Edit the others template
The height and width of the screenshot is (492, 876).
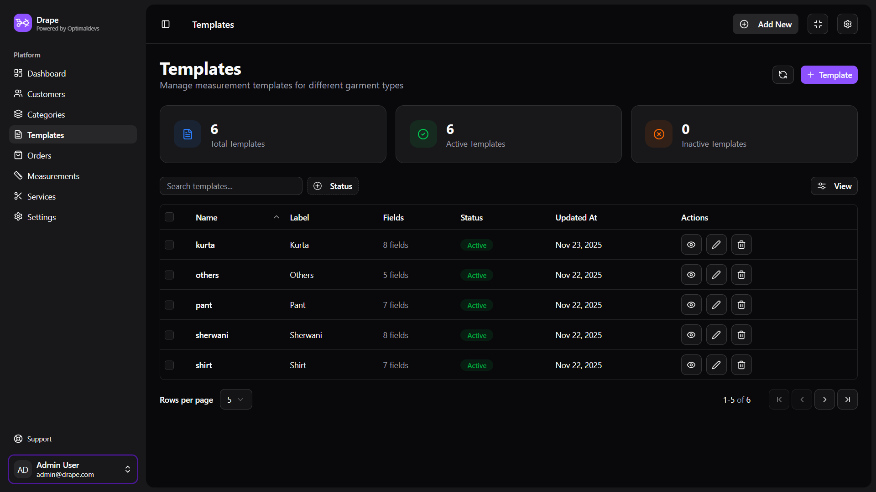[x=716, y=275]
